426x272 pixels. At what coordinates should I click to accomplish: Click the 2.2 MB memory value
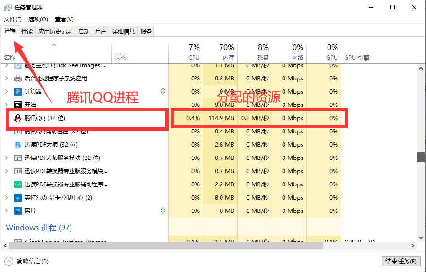click(x=224, y=184)
